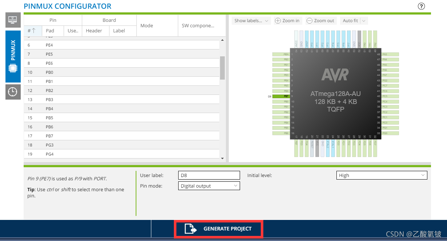The height and width of the screenshot is (241, 447).
Task: Select the PE5 row in pin table
Action: [x=121, y=54]
